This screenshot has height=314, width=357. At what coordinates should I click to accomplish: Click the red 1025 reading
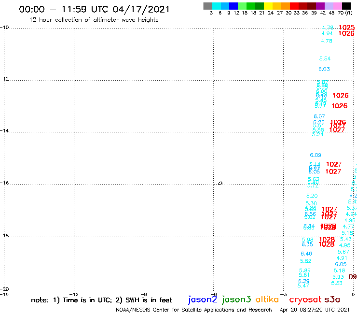point(347,28)
